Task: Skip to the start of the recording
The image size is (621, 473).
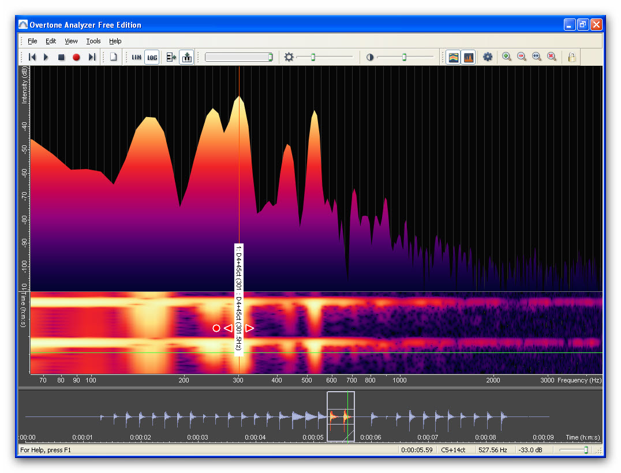Action: tap(32, 57)
